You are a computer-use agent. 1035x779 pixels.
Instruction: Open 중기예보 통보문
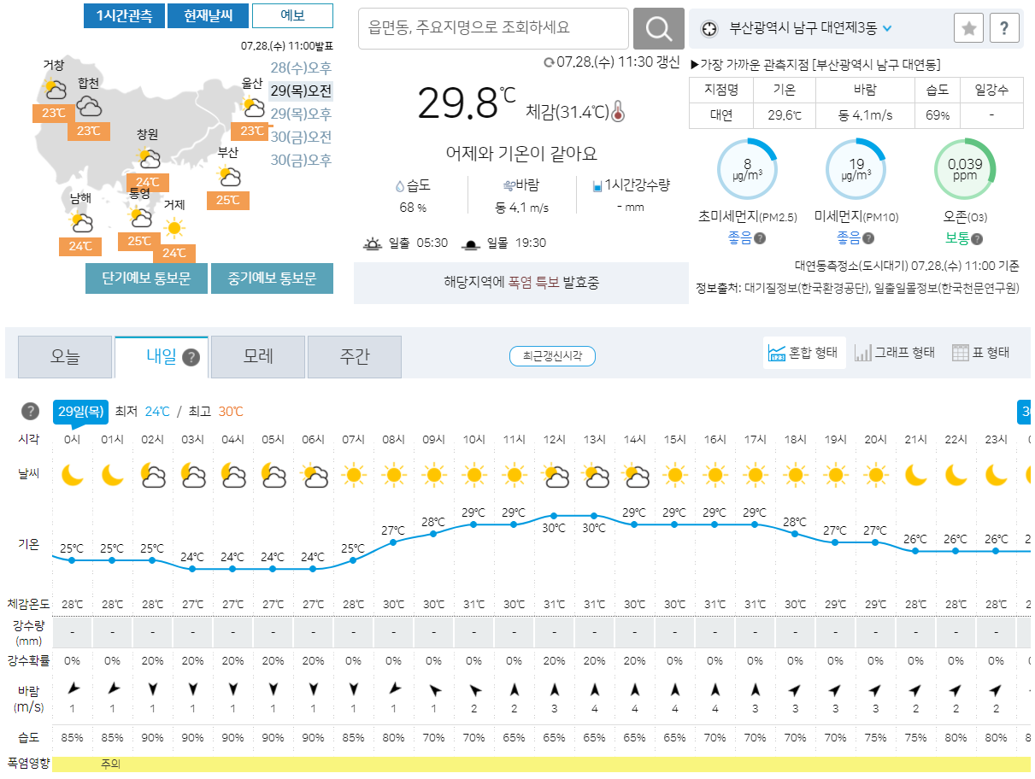coord(272,278)
